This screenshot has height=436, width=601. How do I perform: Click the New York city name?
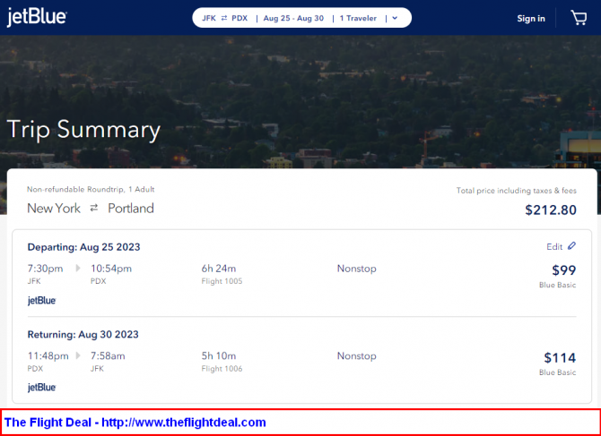(54, 209)
